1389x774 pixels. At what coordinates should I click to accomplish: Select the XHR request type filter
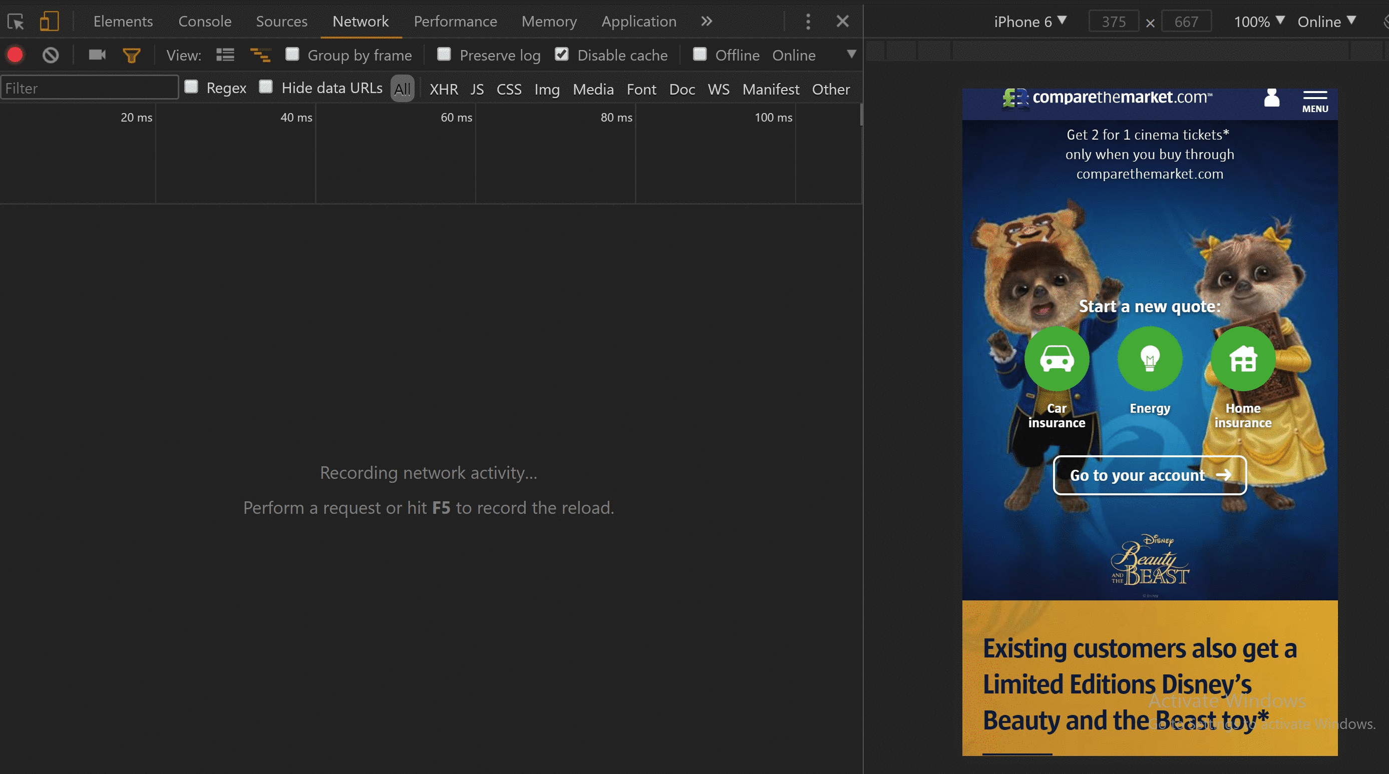(444, 89)
